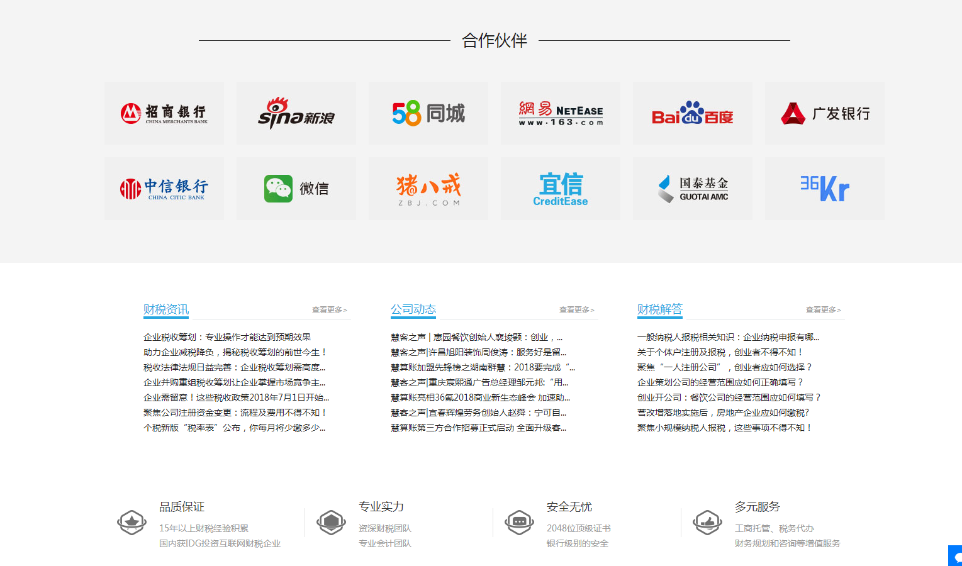The height and width of the screenshot is (566, 962).
Task: Click the 36Kr partner logo
Action: point(825,189)
